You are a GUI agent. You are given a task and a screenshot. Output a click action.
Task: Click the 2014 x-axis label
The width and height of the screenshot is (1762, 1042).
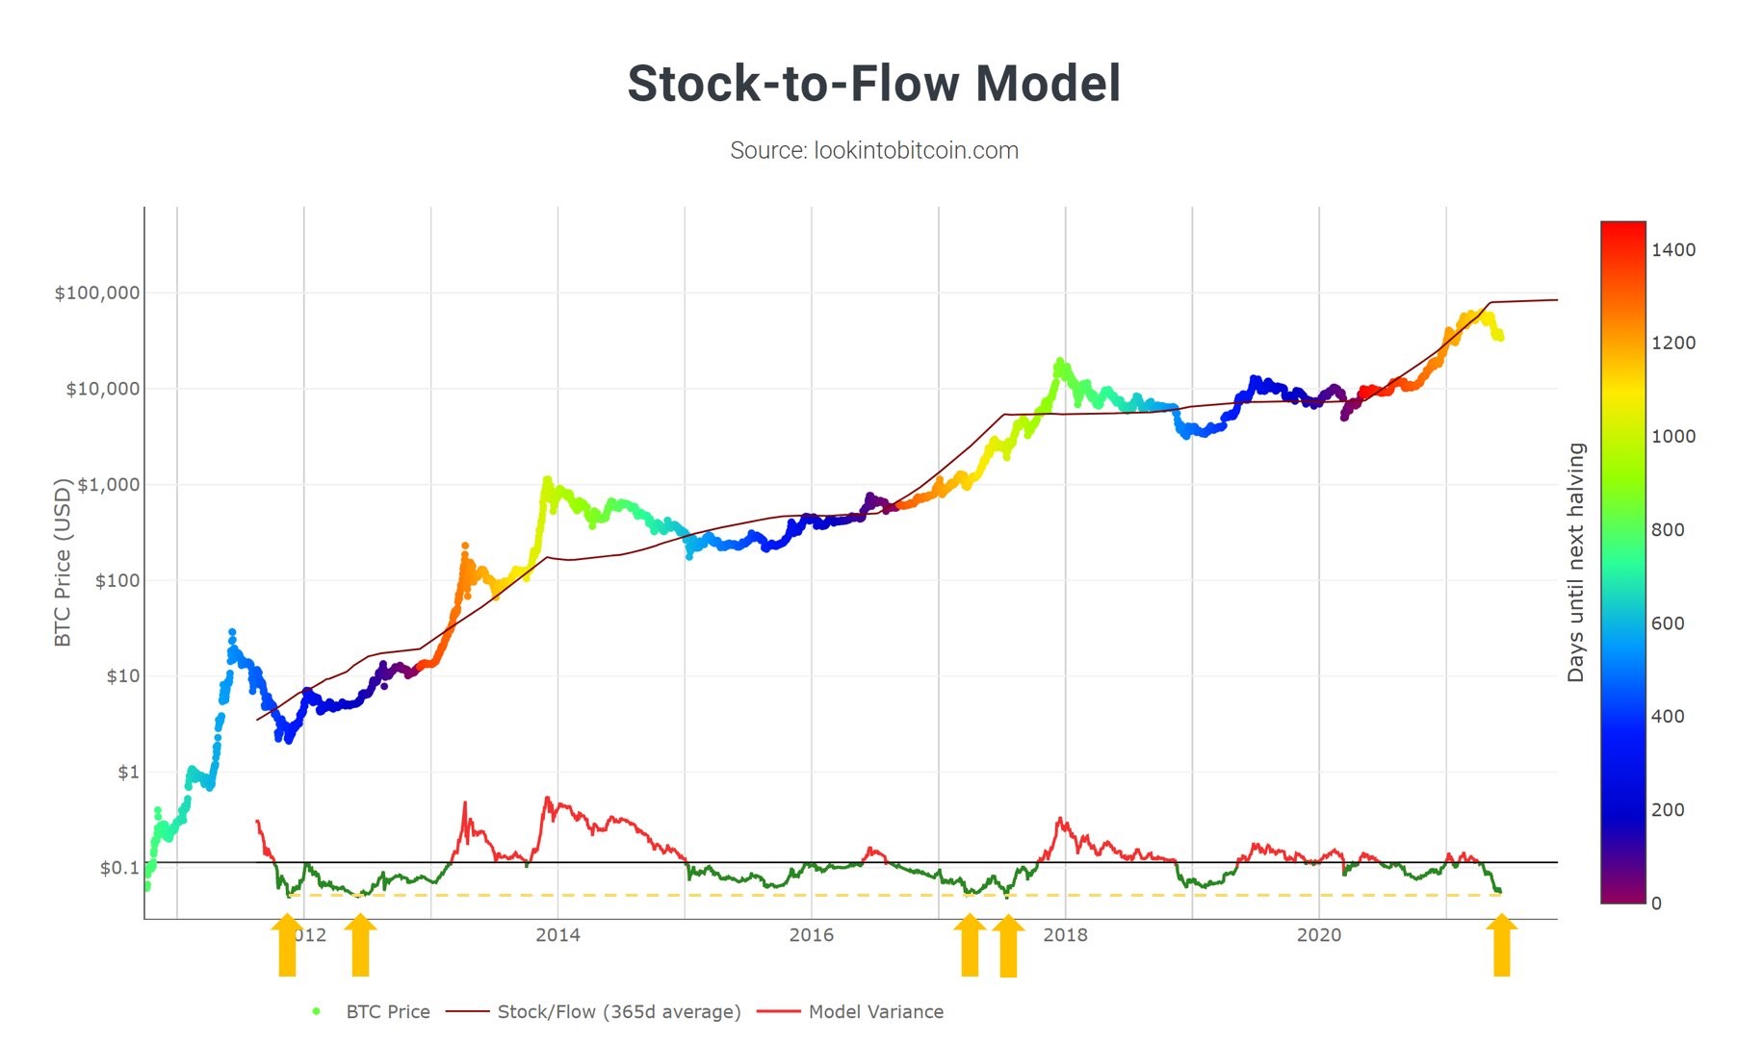click(x=558, y=934)
